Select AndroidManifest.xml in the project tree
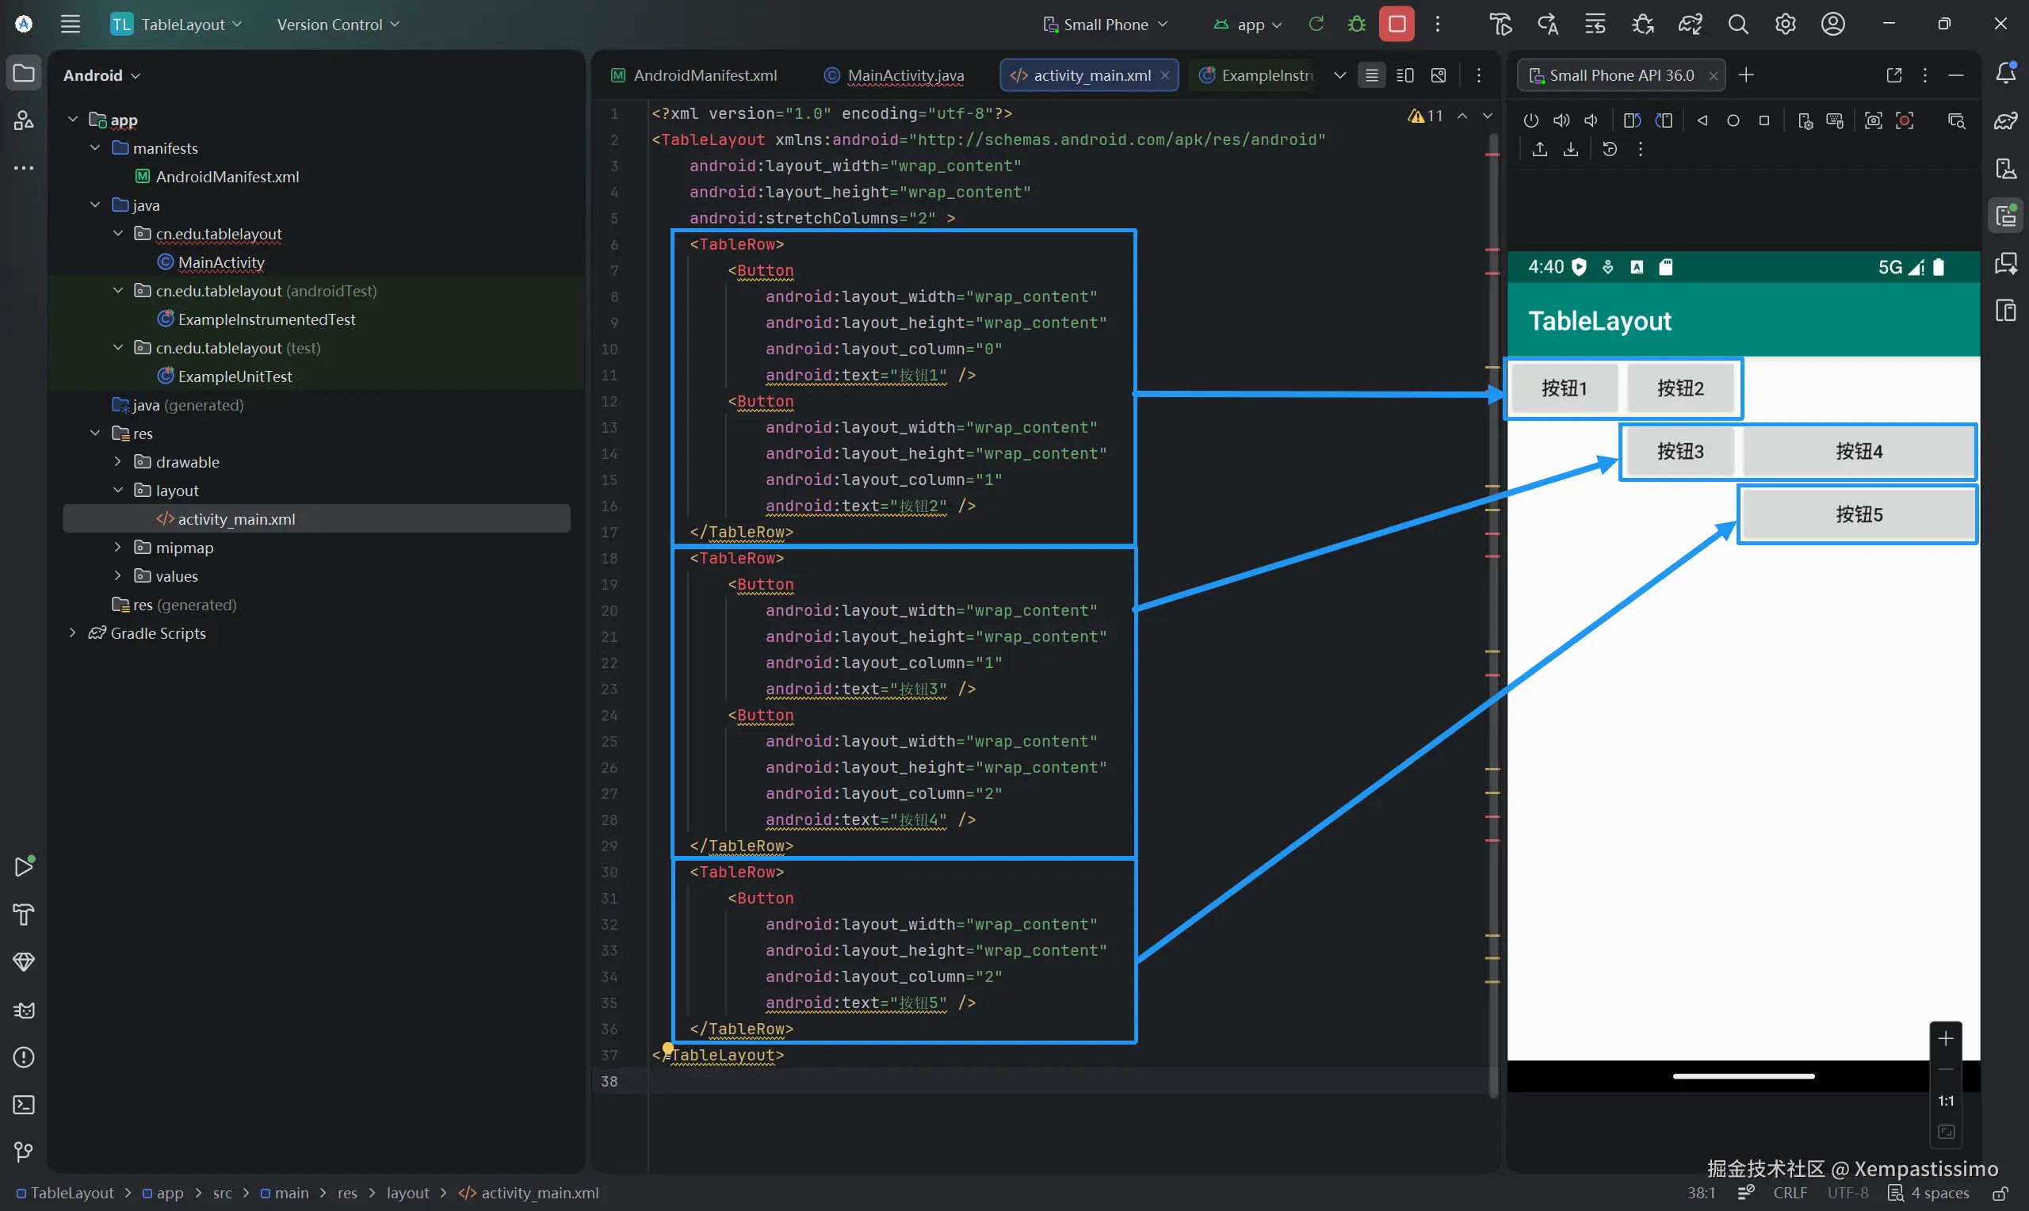2029x1211 pixels. 227,176
